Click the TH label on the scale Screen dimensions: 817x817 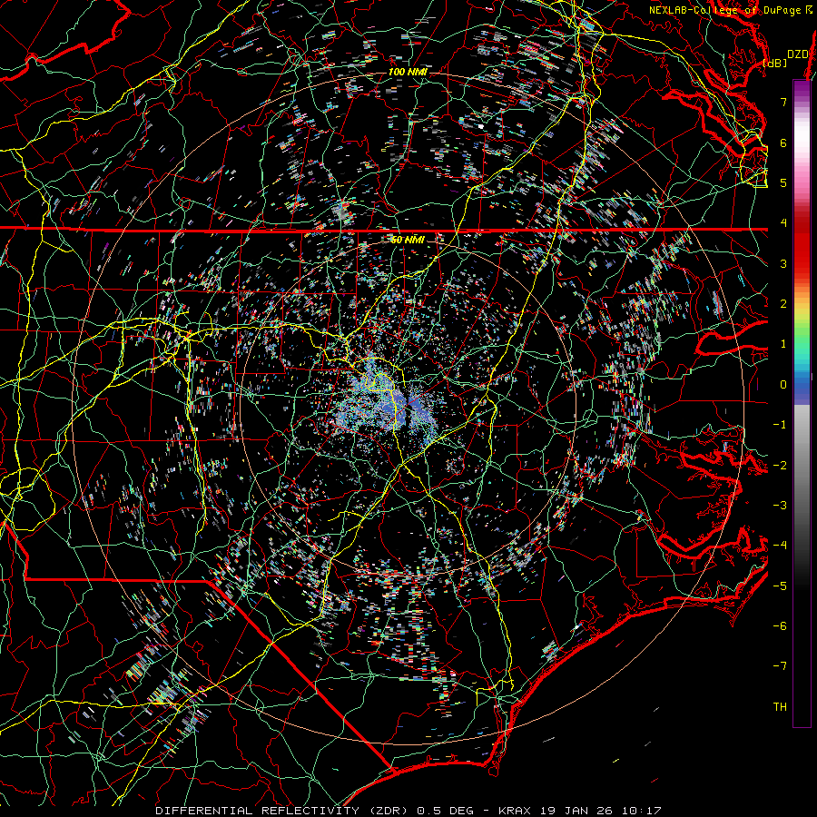coord(780,707)
